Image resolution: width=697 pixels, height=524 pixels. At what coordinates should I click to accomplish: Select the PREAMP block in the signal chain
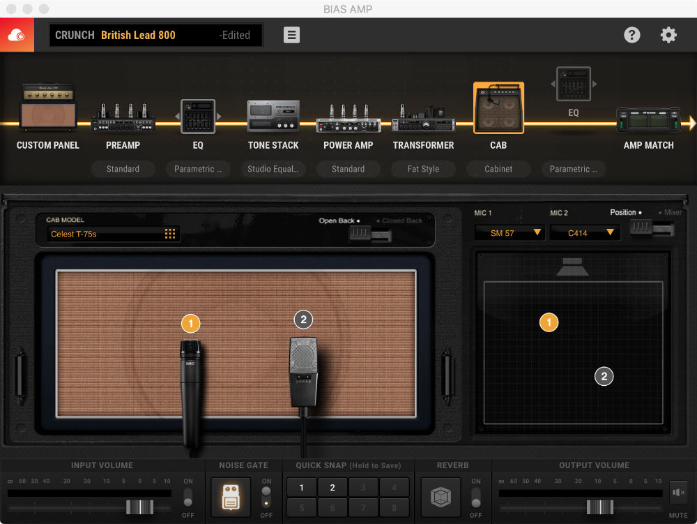click(123, 115)
